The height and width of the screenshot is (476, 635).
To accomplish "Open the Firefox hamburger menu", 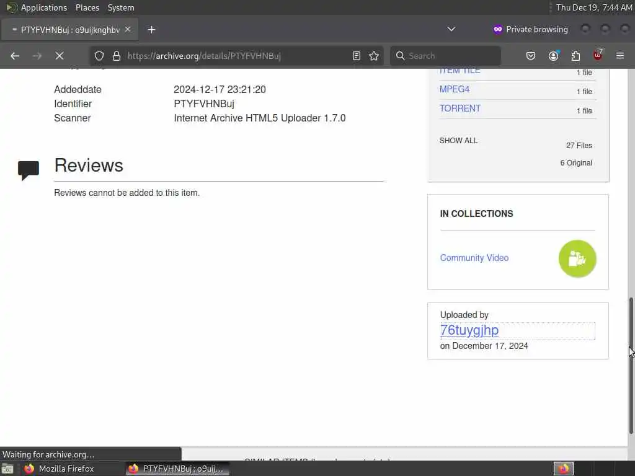I will (x=620, y=56).
